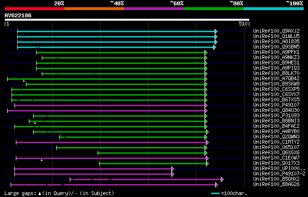This screenshot has width=308, height=197.
Task: Select the UniRef100_Q2QWN3 label
Action: coord(276,136)
